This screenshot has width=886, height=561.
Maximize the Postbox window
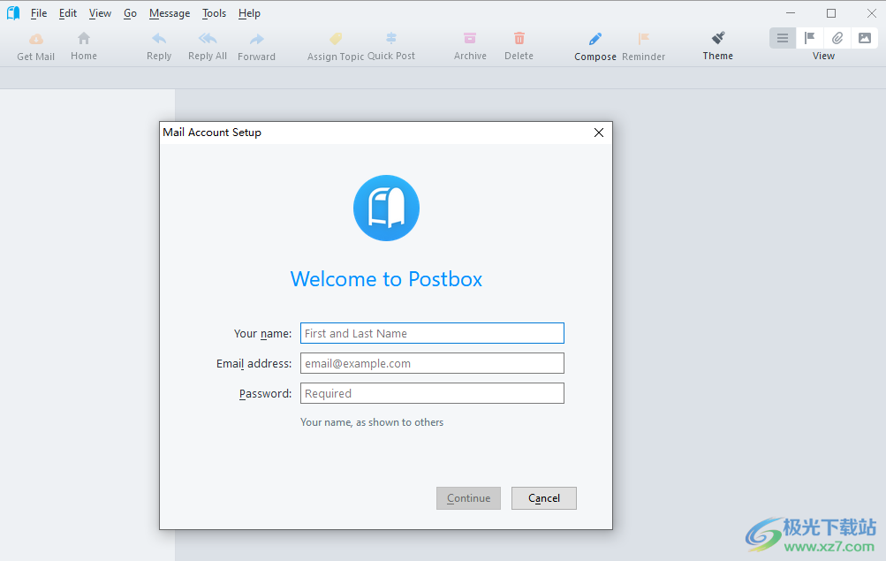click(x=831, y=13)
